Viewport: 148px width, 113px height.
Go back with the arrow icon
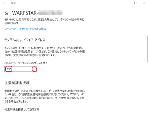(x=4, y=3)
